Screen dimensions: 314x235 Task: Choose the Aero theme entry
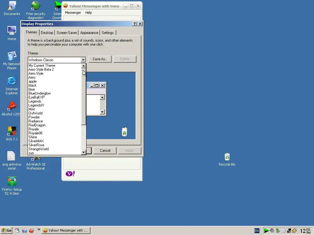(x=55, y=77)
